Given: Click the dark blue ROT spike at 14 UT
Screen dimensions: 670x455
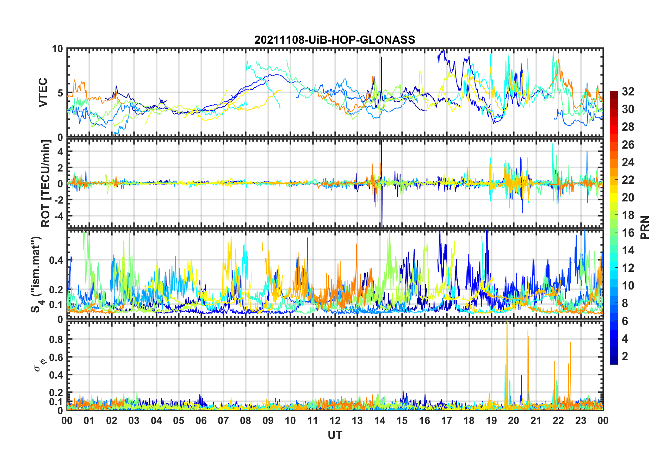Looking at the screenshot, I should [381, 183].
